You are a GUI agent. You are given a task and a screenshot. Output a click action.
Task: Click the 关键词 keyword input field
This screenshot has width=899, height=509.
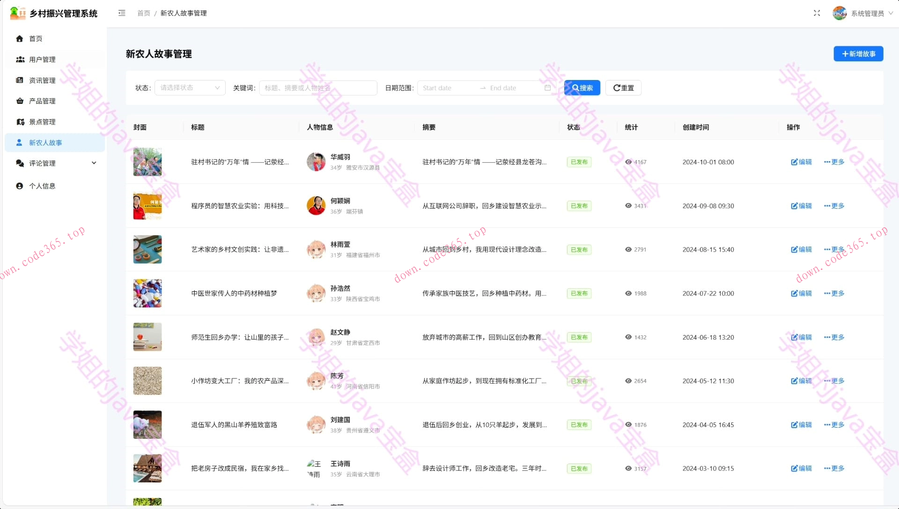tap(317, 87)
